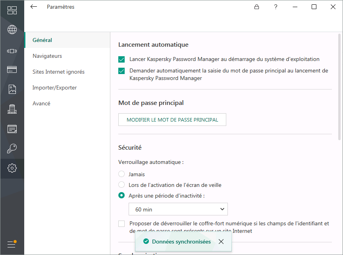The height and width of the screenshot is (255, 343).
Task: Select lock on screensaver activation option
Action: (x=121, y=185)
